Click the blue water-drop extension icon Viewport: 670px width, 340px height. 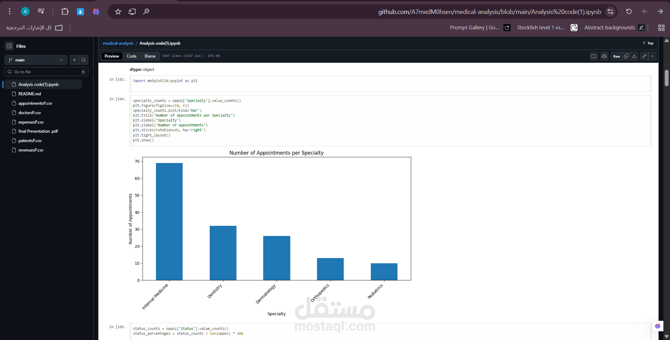click(81, 12)
